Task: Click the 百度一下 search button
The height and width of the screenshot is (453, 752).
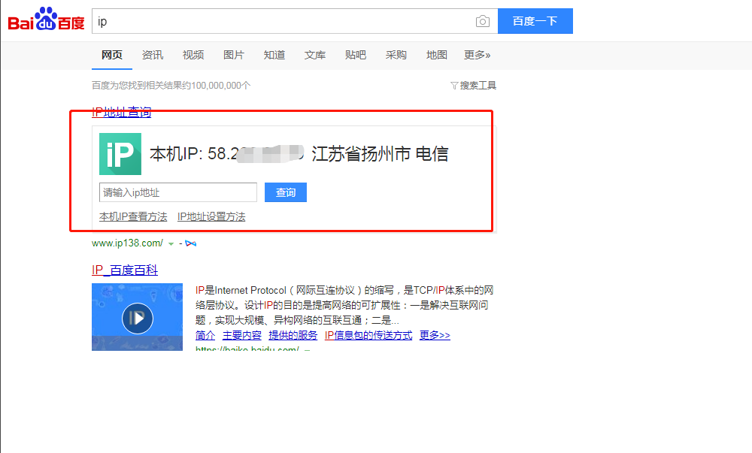Action: [535, 21]
